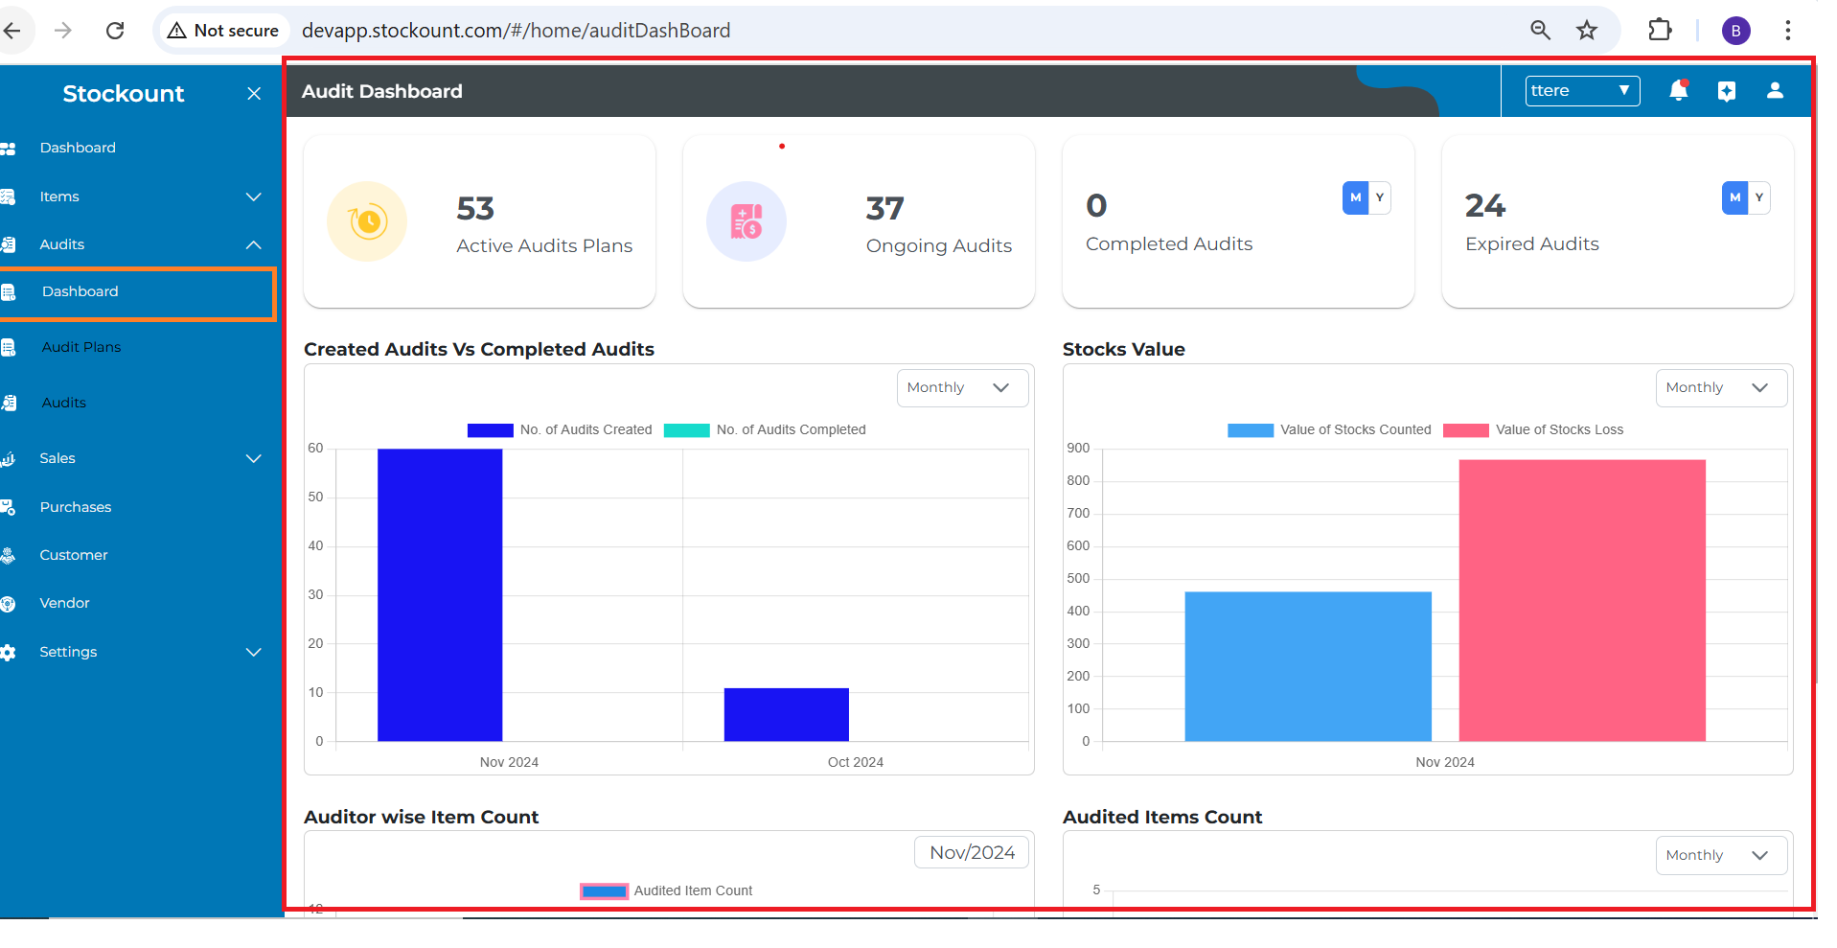
Task: Click the Active Audits Plans clock icon
Action: pos(367,221)
